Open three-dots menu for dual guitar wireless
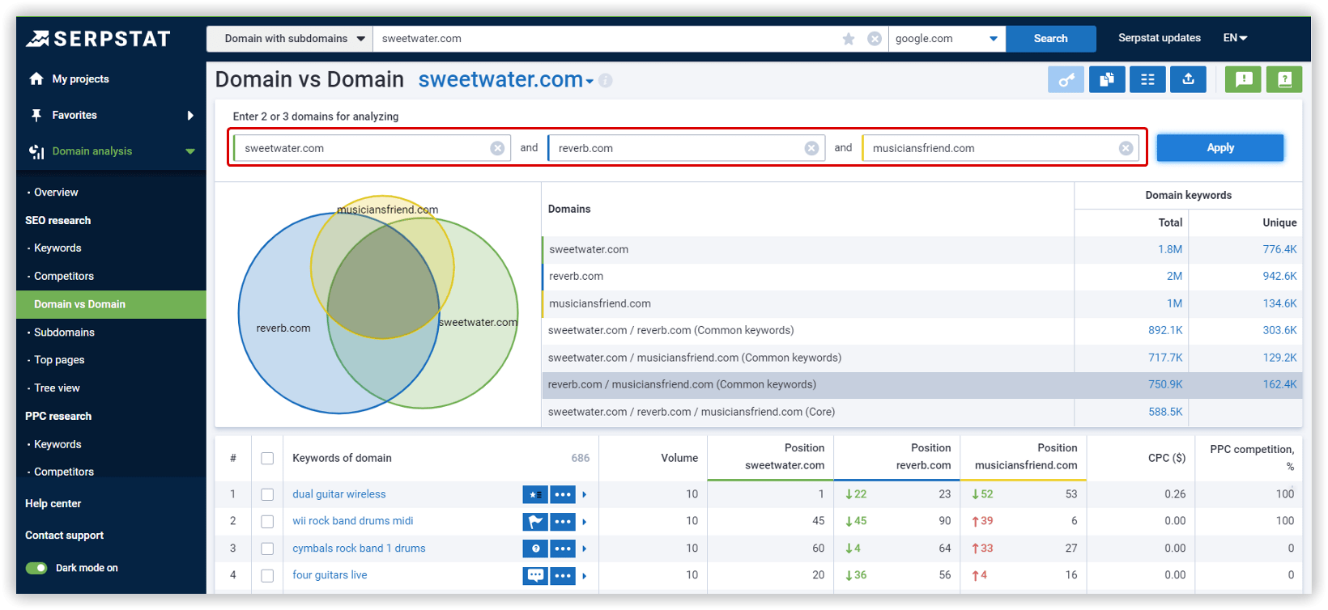The width and height of the screenshot is (1328, 610). pos(563,494)
